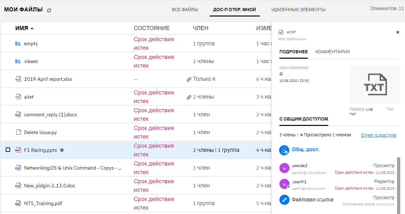Click the Общ. дост. share button
405x214 pixels.
[306, 150]
